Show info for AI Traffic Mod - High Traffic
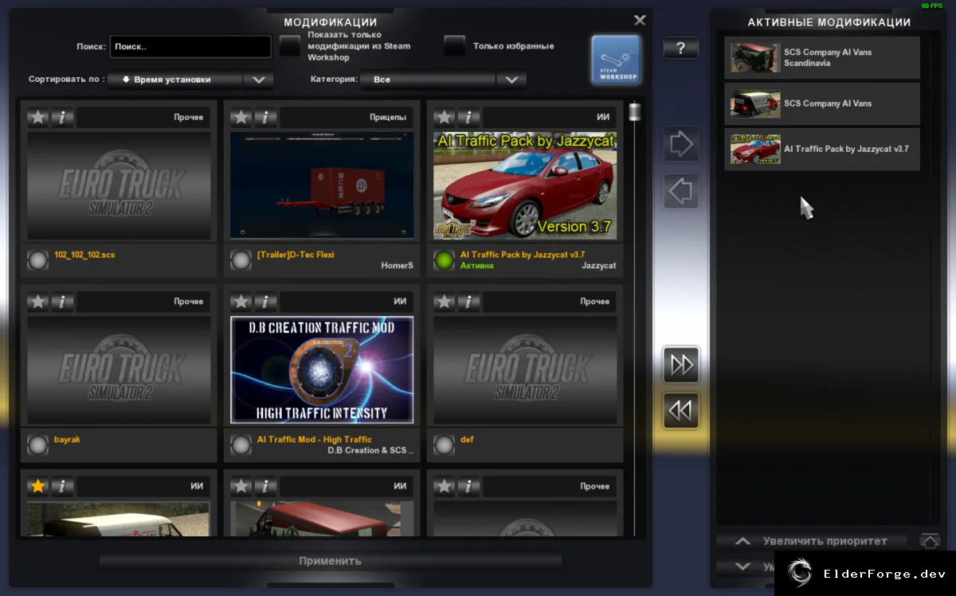 point(265,302)
